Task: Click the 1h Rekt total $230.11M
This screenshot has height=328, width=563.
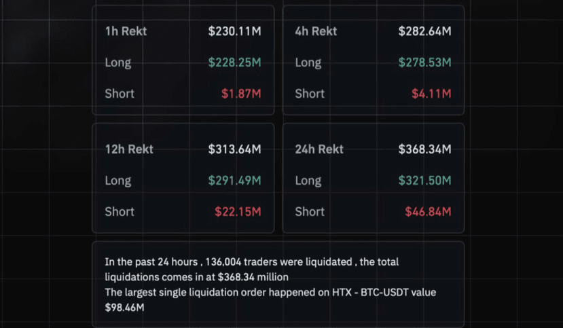Action: tap(234, 31)
